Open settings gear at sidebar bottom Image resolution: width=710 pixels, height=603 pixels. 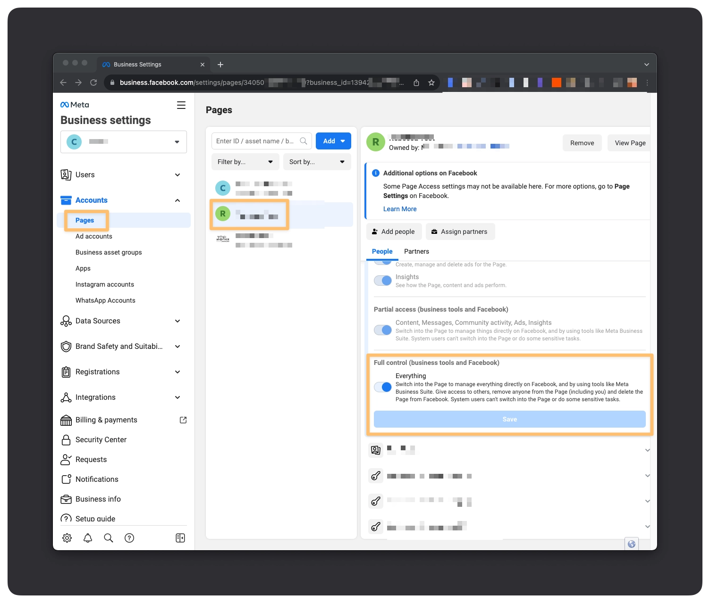[x=67, y=538]
